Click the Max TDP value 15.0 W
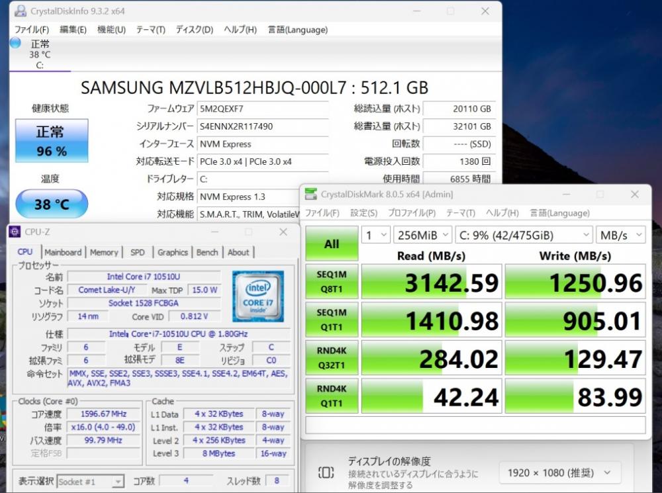This screenshot has height=493, width=662. (x=205, y=290)
